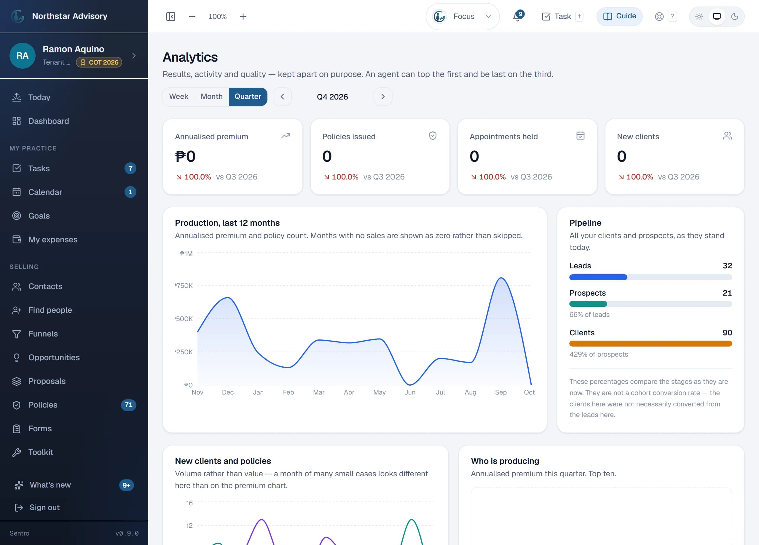Click the Clients pipeline progress bar
The width and height of the screenshot is (759, 545).
click(x=650, y=344)
